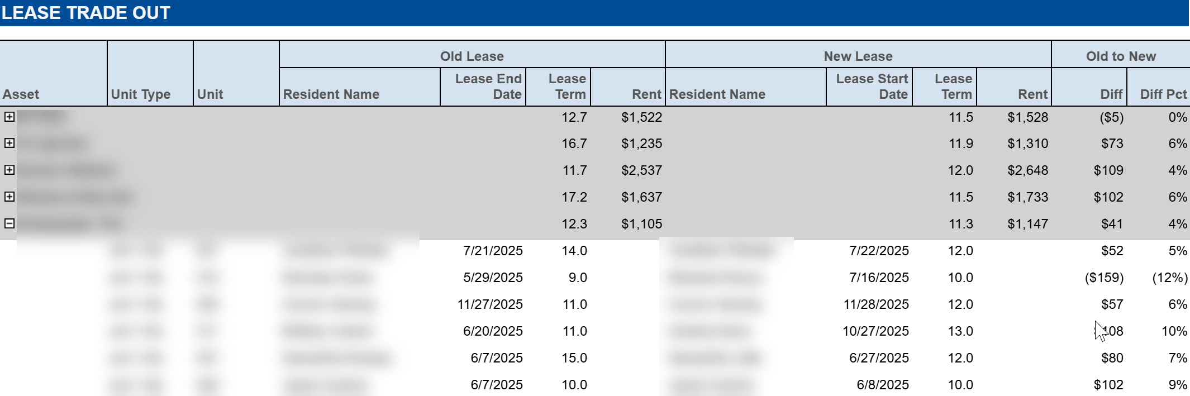This screenshot has width=1190, height=396.
Task: Collapse the expanded asset row with $1,105 rent
Action: point(9,223)
